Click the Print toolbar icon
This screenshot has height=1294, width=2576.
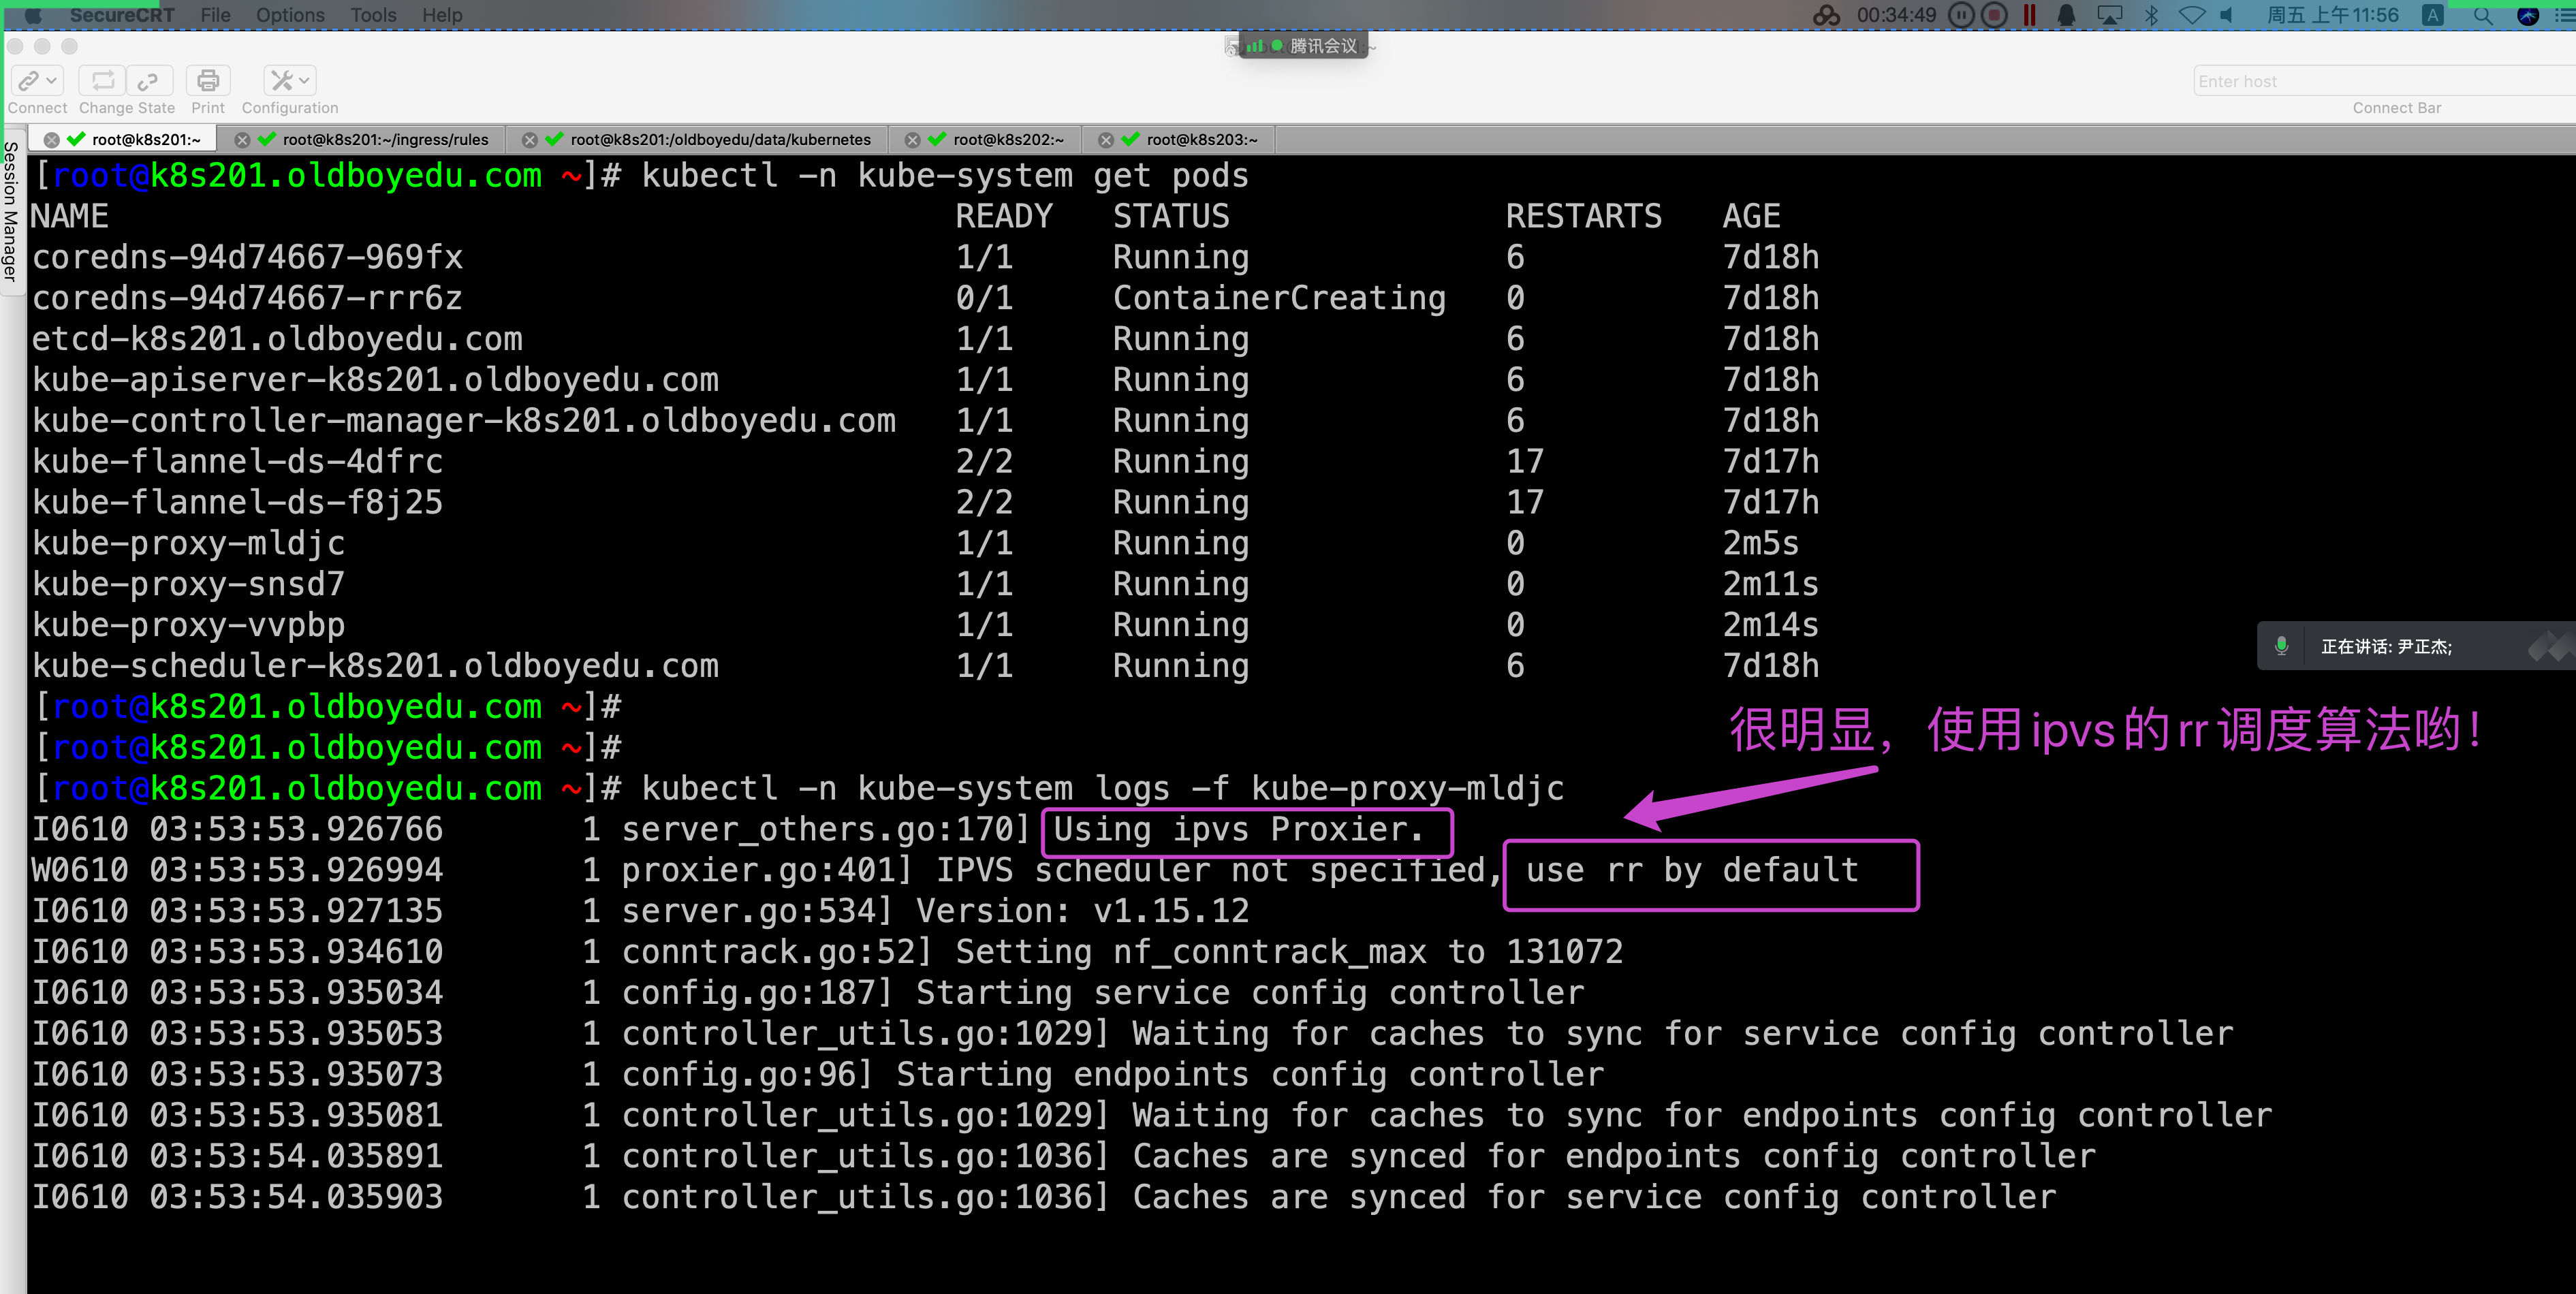click(x=207, y=81)
